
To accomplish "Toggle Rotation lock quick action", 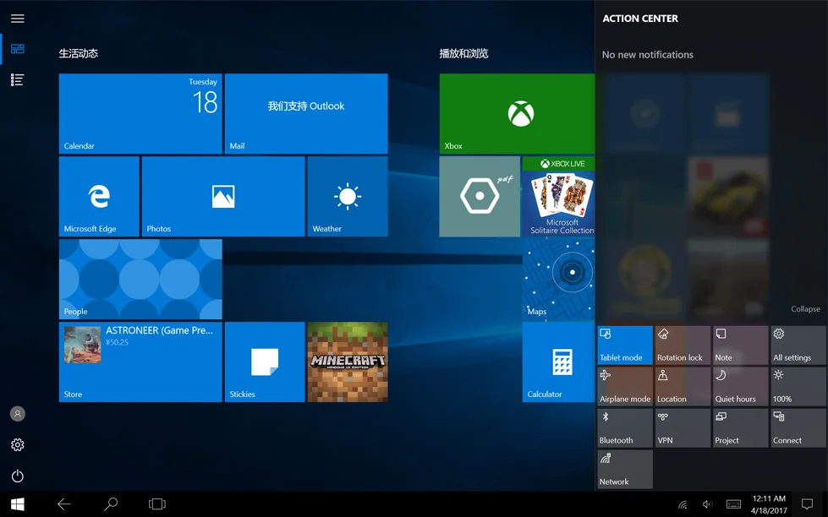I will tap(683, 345).
